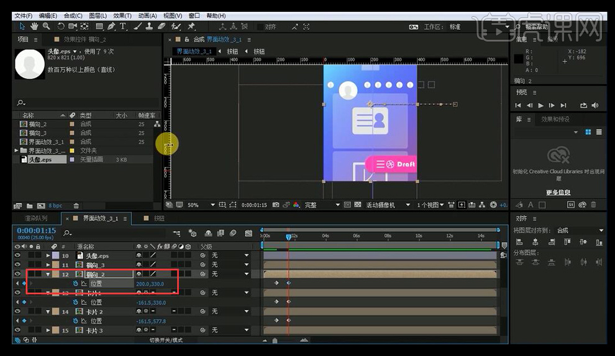
Task: Enable motion blur for all layers icon
Action: (x=233, y=233)
